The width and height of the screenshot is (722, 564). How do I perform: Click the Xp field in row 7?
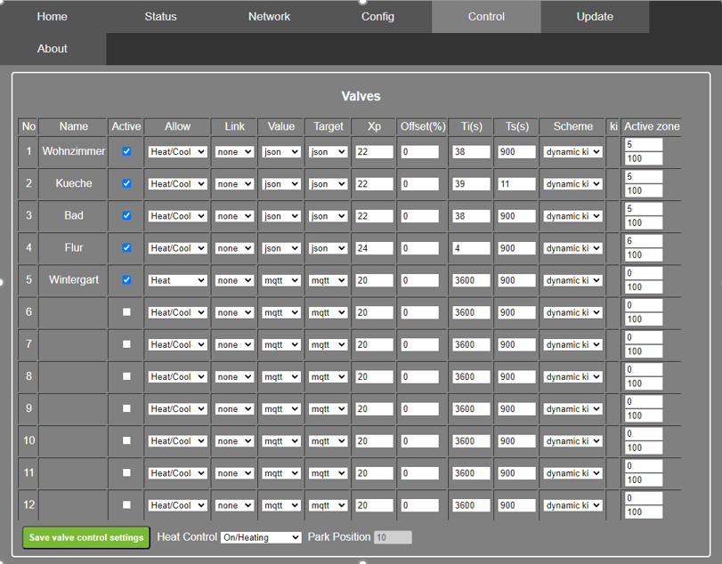click(x=374, y=344)
